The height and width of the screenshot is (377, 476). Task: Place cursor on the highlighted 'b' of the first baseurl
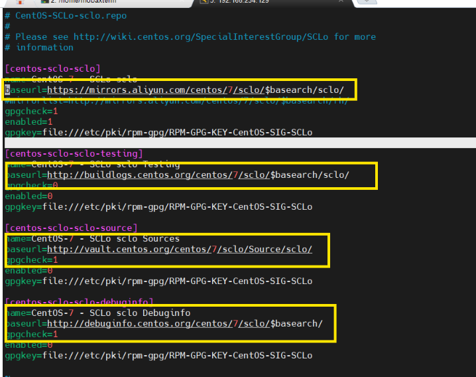(x=7, y=90)
